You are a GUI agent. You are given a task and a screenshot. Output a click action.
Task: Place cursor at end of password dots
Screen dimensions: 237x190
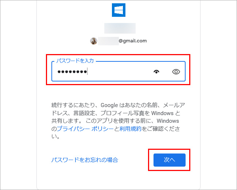point(87,72)
